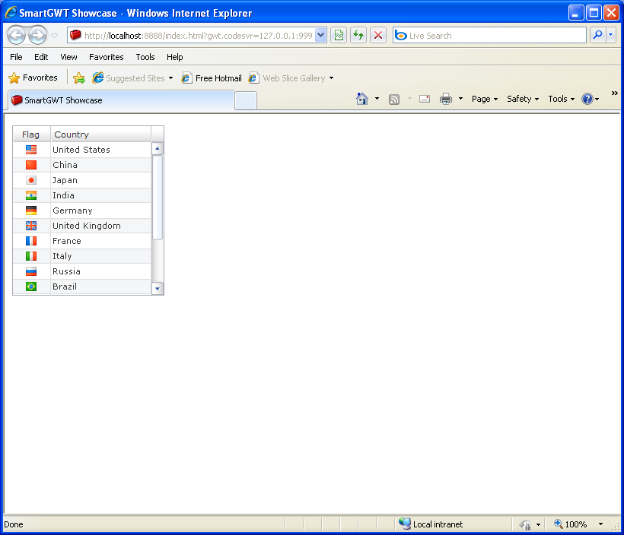624x535 pixels.
Task: Select the SmartGWT Showcase tab
Action: point(121,100)
